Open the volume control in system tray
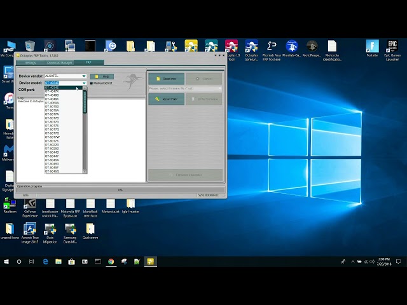The height and width of the screenshot is (305, 407). coord(372,262)
